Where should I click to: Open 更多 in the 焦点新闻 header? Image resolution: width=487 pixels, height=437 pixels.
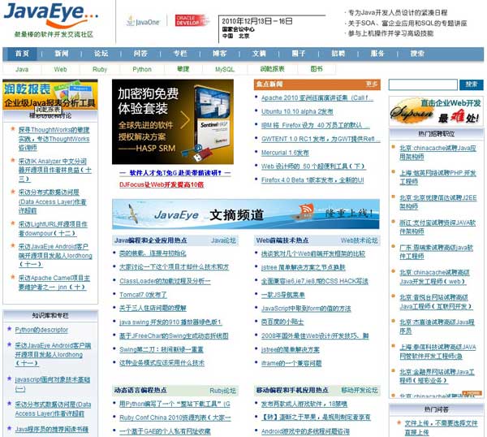tap(372, 84)
